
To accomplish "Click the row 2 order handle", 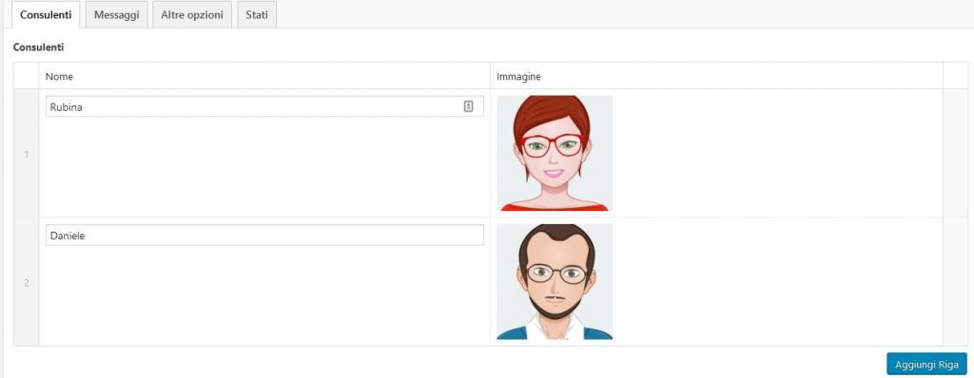I will click(26, 282).
